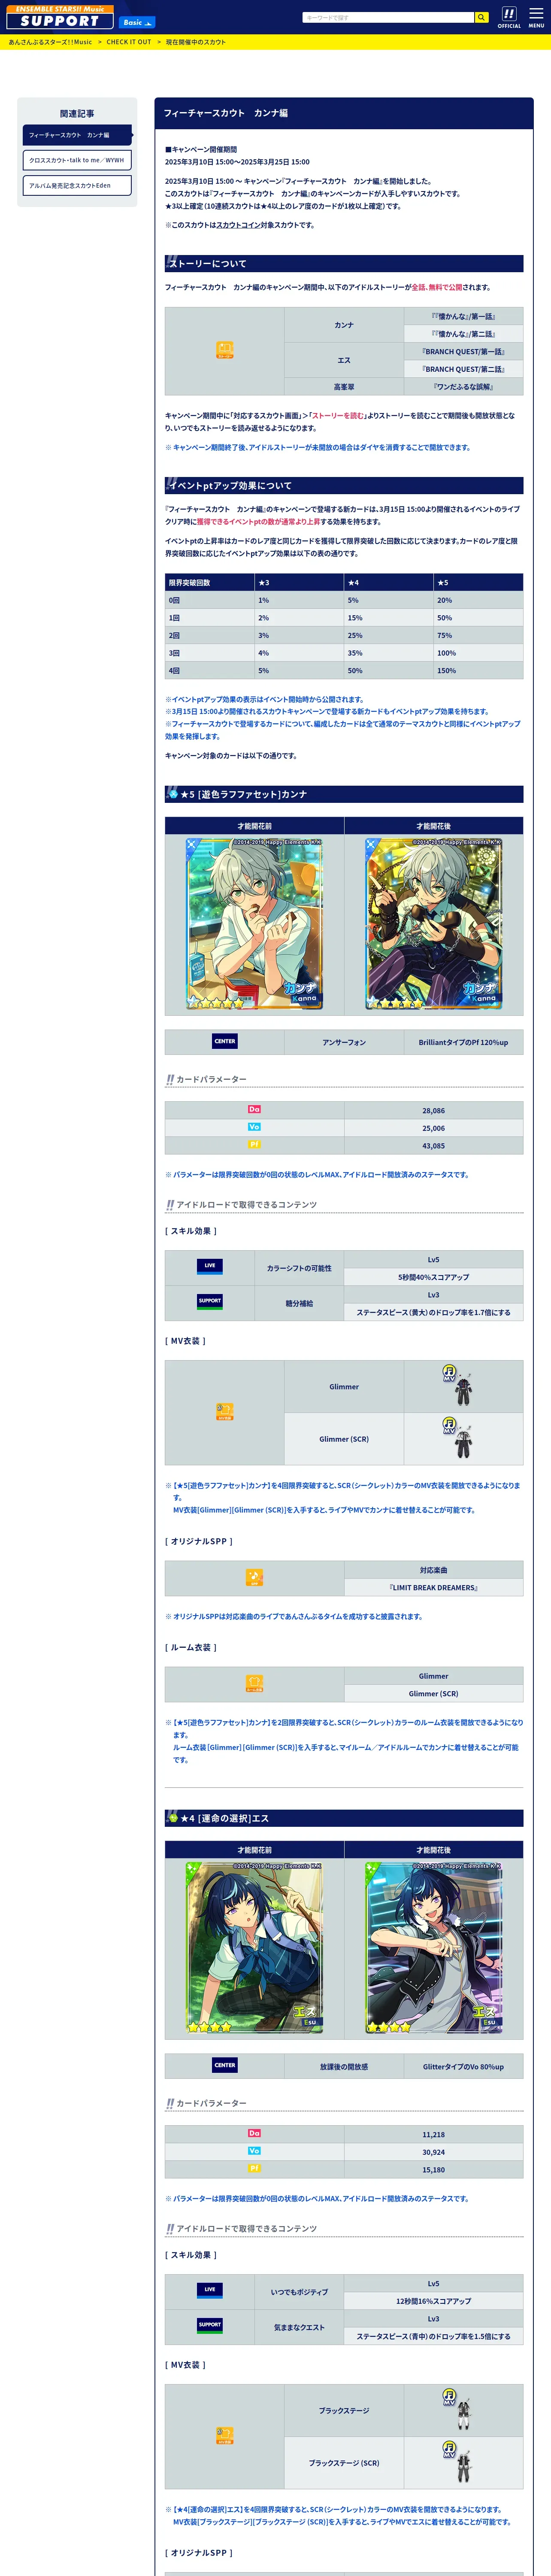Go to あんさんぶるスターズ!!Music breadcrumb
The image size is (551, 2576).
[50, 42]
